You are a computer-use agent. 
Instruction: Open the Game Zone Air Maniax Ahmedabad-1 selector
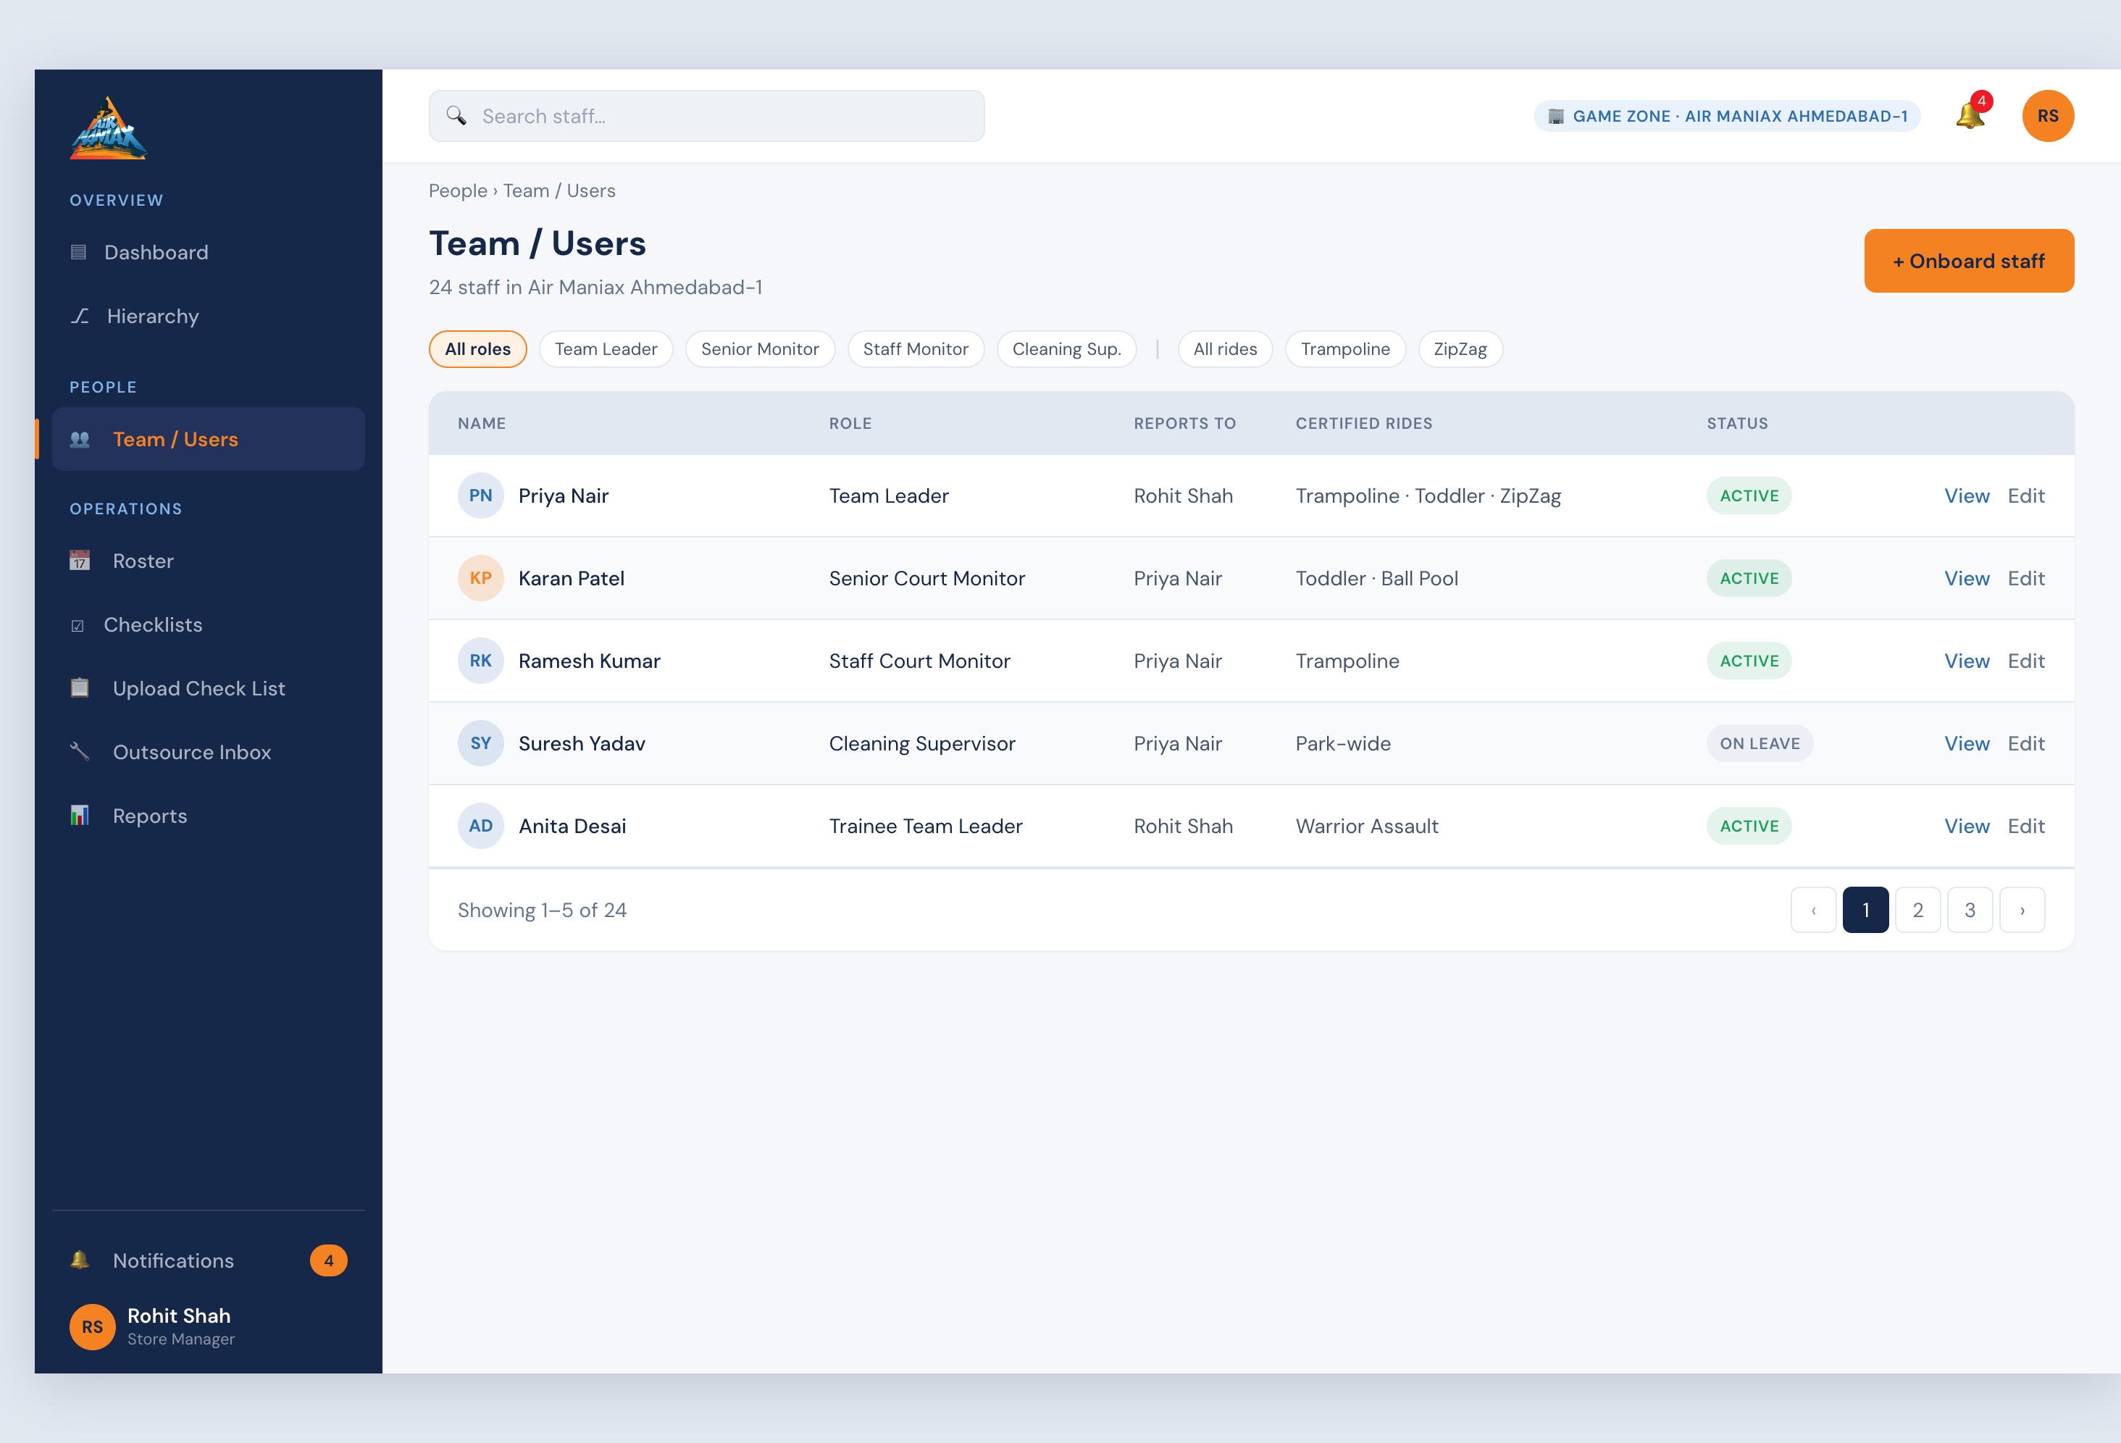click(1728, 116)
